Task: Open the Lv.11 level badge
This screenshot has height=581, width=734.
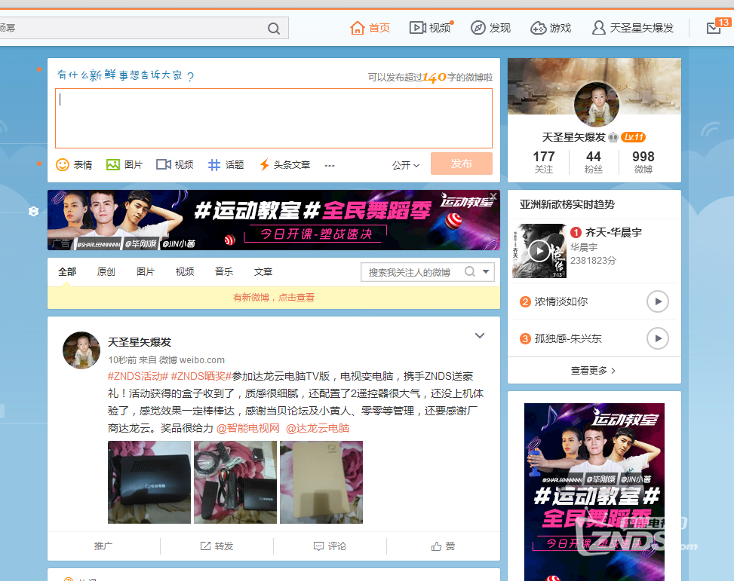Action: 634,137
